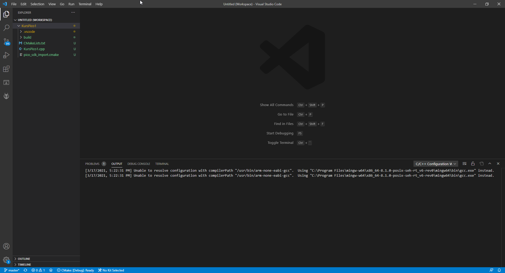Synchronize changes in status bar

tap(26, 270)
